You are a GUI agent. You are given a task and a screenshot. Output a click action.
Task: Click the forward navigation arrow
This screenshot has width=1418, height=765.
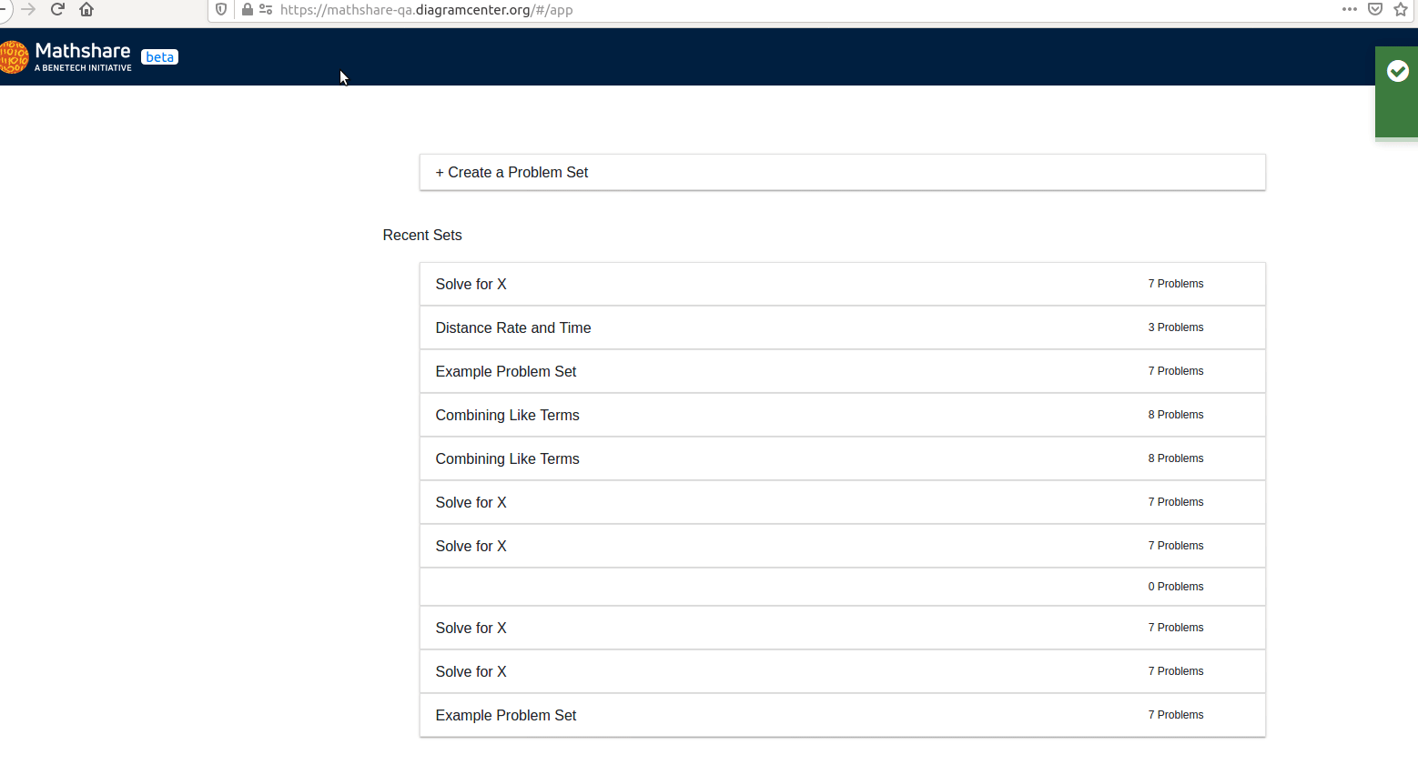point(28,9)
